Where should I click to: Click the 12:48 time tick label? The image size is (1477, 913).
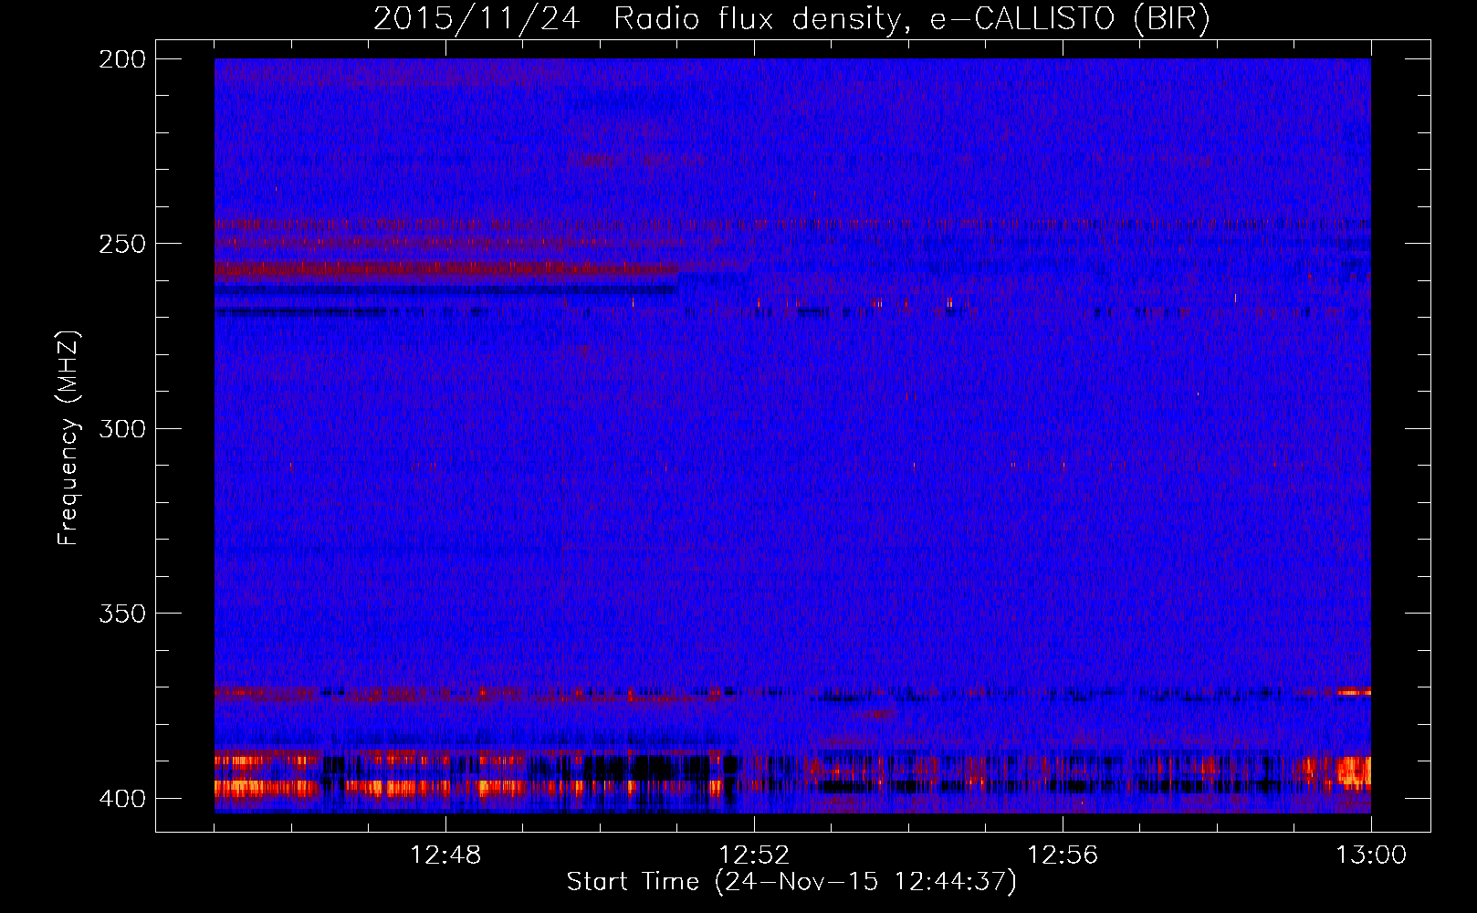point(445,855)
